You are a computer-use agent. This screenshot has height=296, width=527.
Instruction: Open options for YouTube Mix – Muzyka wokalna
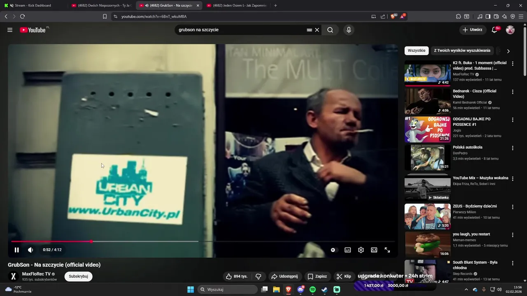tap(513, 179)
